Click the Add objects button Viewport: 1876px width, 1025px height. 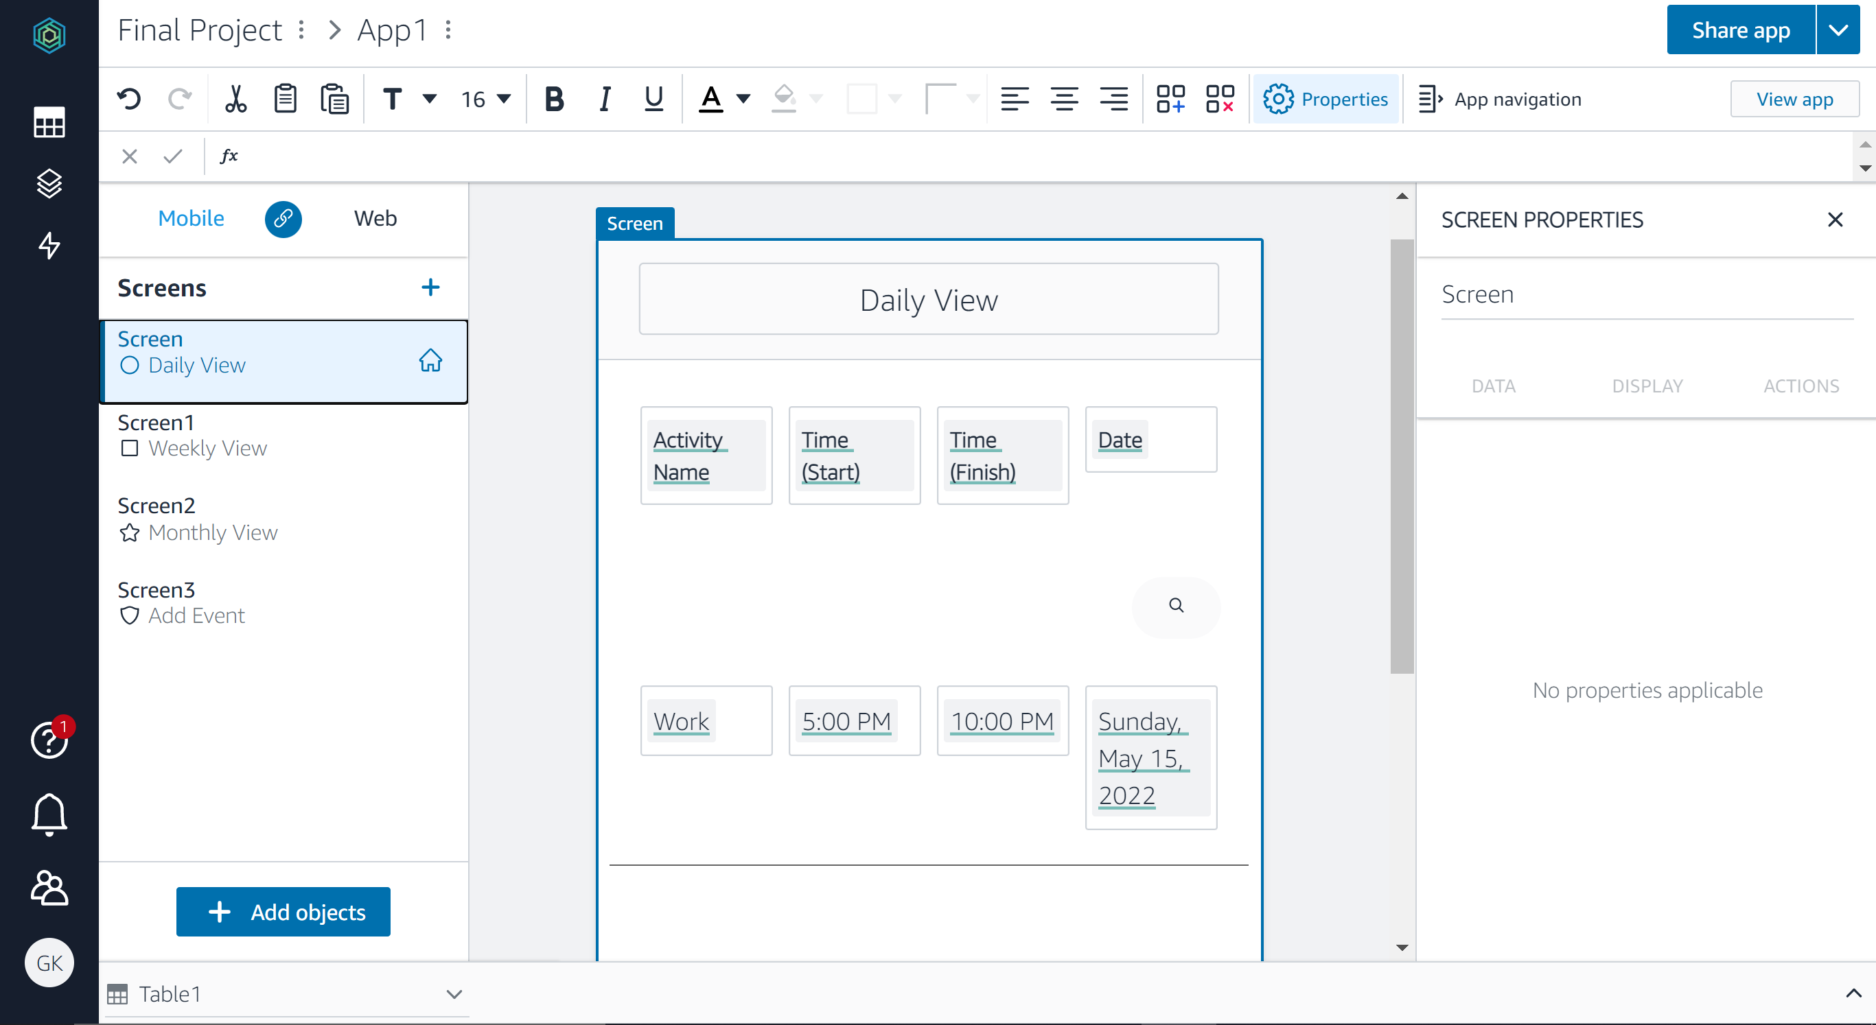[x=283, y=911]
